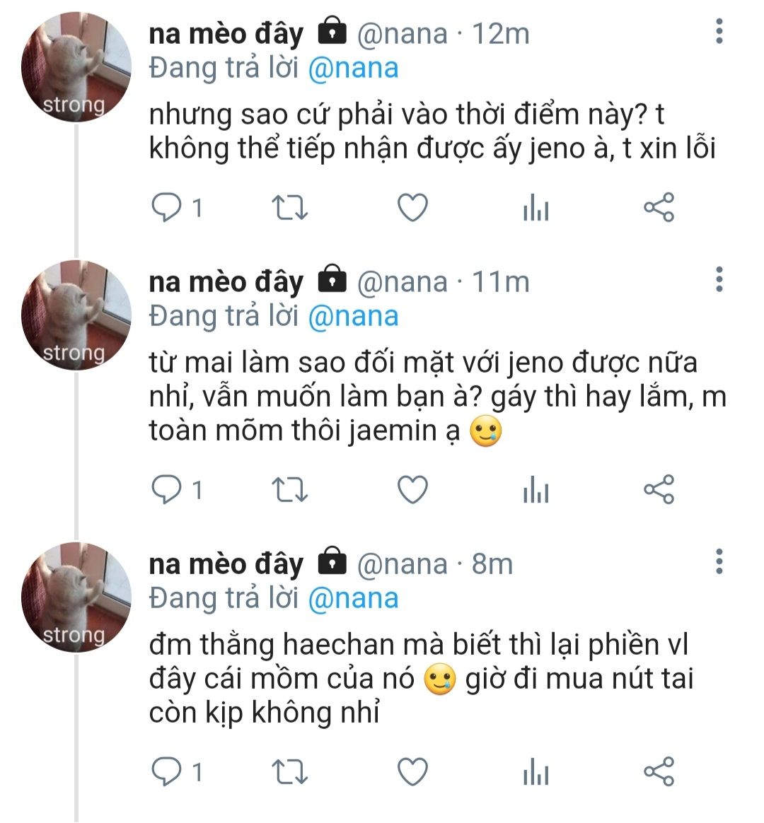Open the "na mèo đây" profile name on the 8m tweet
Image resolution: width=764 pixels, height=823 pixels.
[x=226, y=564]
